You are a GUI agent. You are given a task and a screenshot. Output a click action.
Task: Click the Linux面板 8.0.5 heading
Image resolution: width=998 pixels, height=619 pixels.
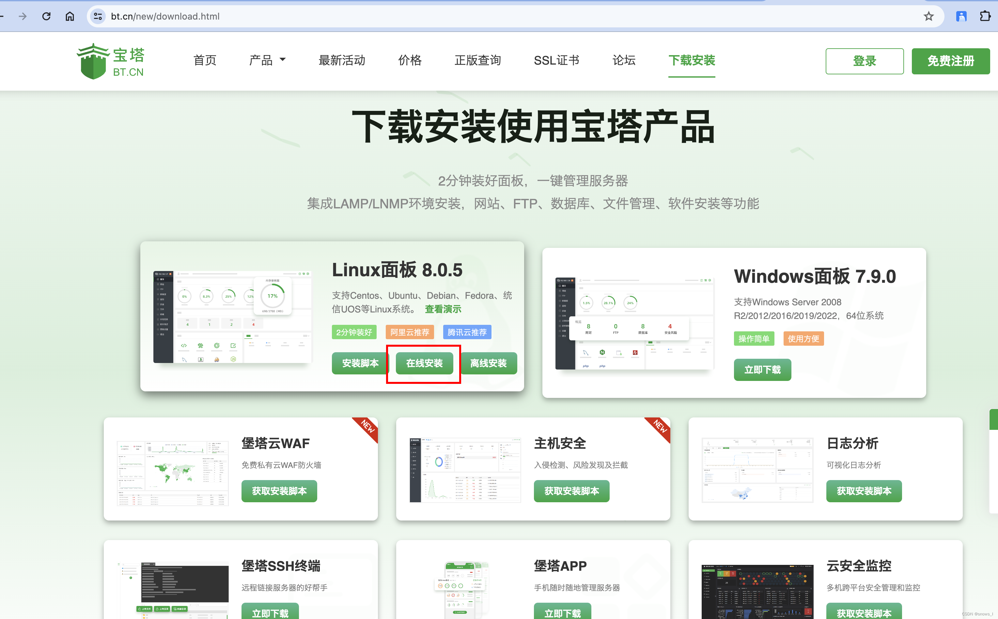coord(397,270)
